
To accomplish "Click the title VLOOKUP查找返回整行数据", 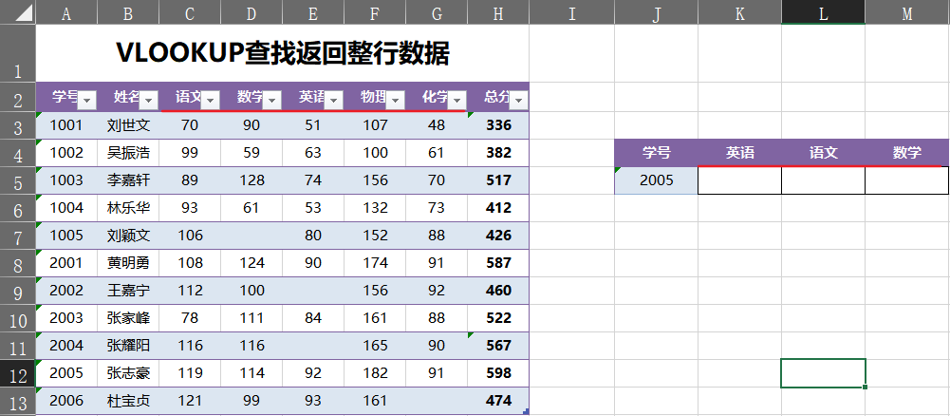I will 282,53.
